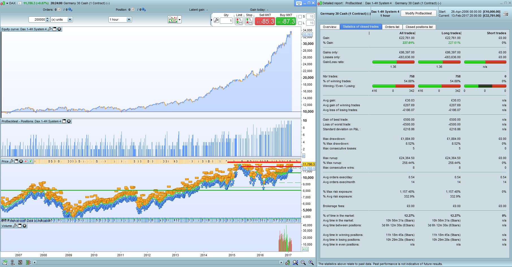
Task: Open the cursor mode tool at bottom
Action: coord(12,262)
